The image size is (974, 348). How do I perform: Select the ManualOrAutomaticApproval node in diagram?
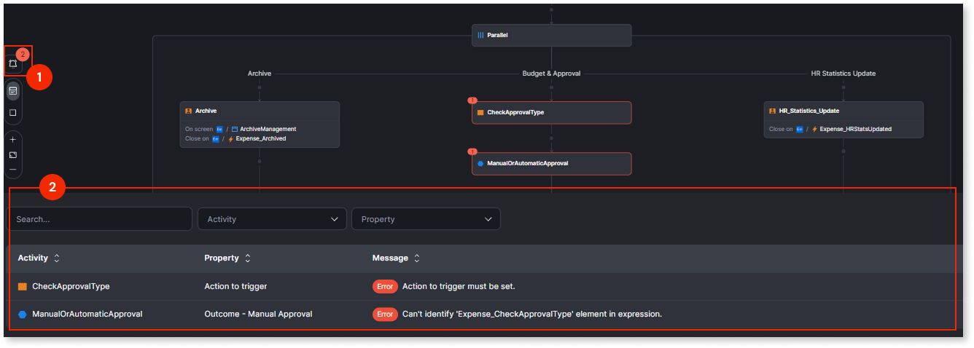click(551, 164)
